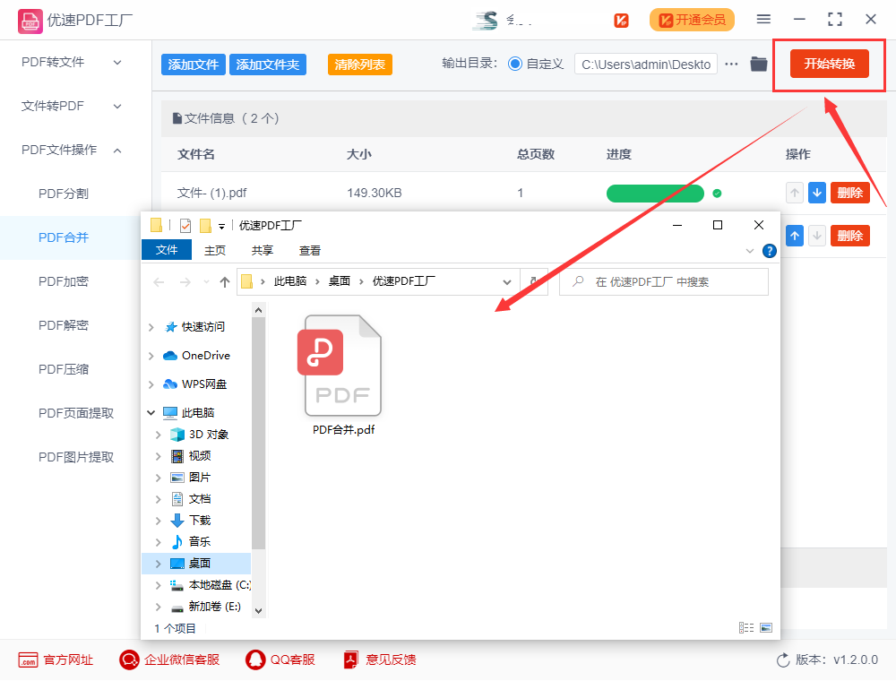Click the green progress bar of 文件- (1).pdf
The height and width of the screenshot is (681, 896).
click(655, 194)
